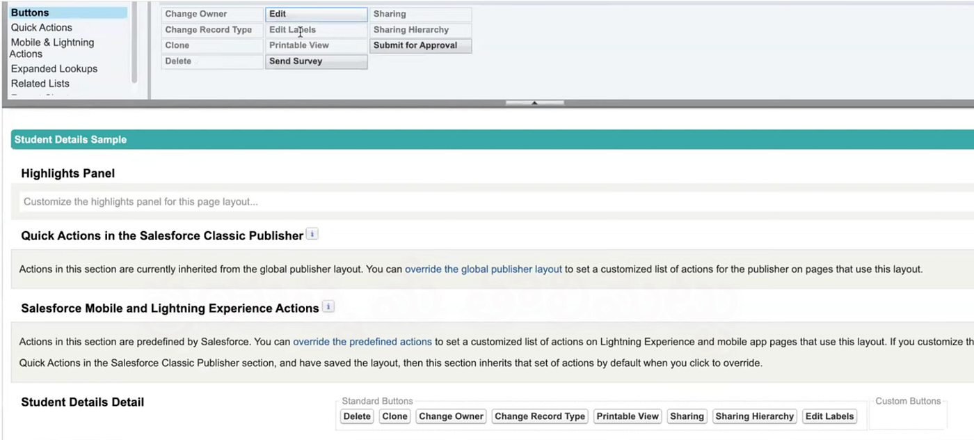The height and width of the screenshot is (440, 974).
Task: Open the override the global publisher layout link
Action: [x=484, y=269]
